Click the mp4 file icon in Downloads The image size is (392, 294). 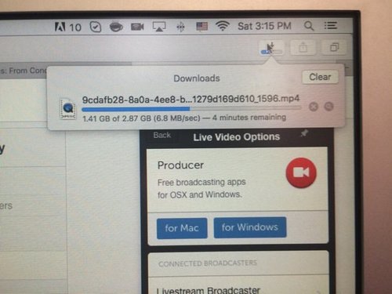tap(67, 109)
